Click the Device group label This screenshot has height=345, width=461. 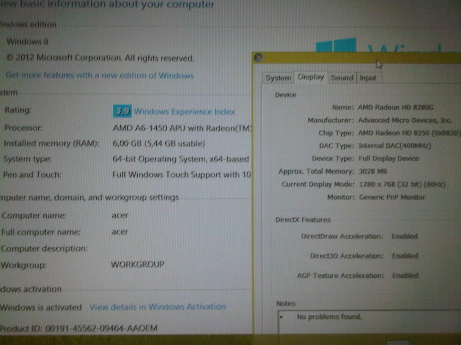click(x=285, y=95)
